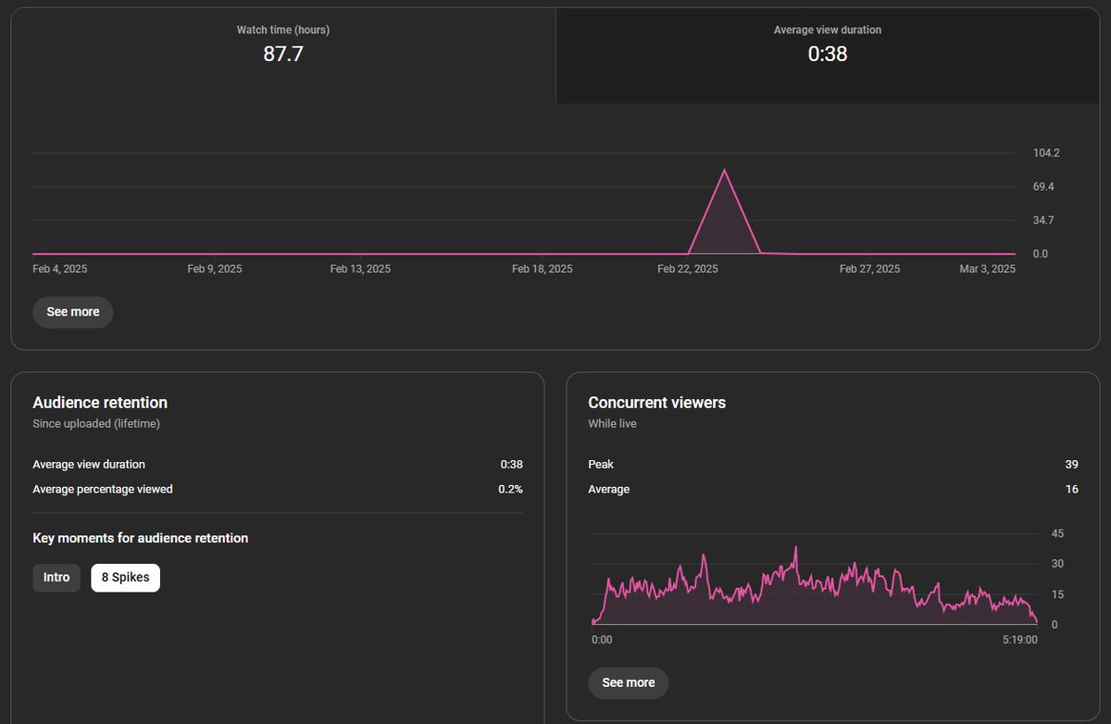The height and width of the screenshot is (724, 1111).
Task: Click the Peak row label
Action: (601, 464)
